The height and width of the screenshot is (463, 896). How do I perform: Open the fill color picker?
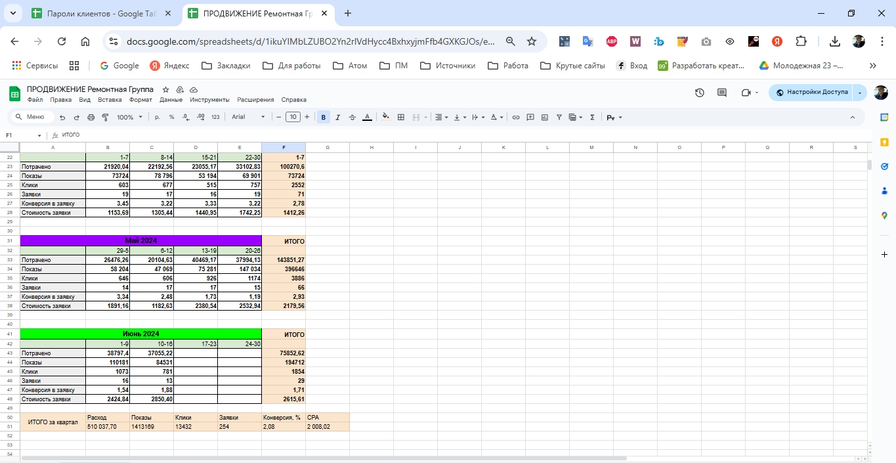386,118
